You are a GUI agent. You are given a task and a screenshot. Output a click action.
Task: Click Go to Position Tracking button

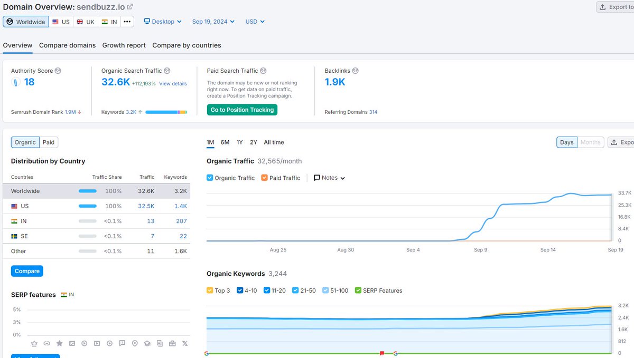(242, 110)
